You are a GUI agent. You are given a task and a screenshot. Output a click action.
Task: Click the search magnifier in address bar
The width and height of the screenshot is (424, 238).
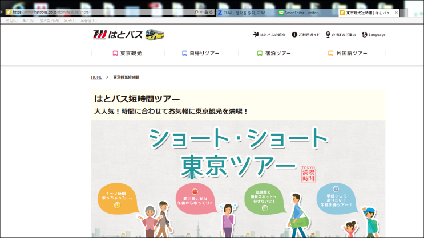(196, 12)
